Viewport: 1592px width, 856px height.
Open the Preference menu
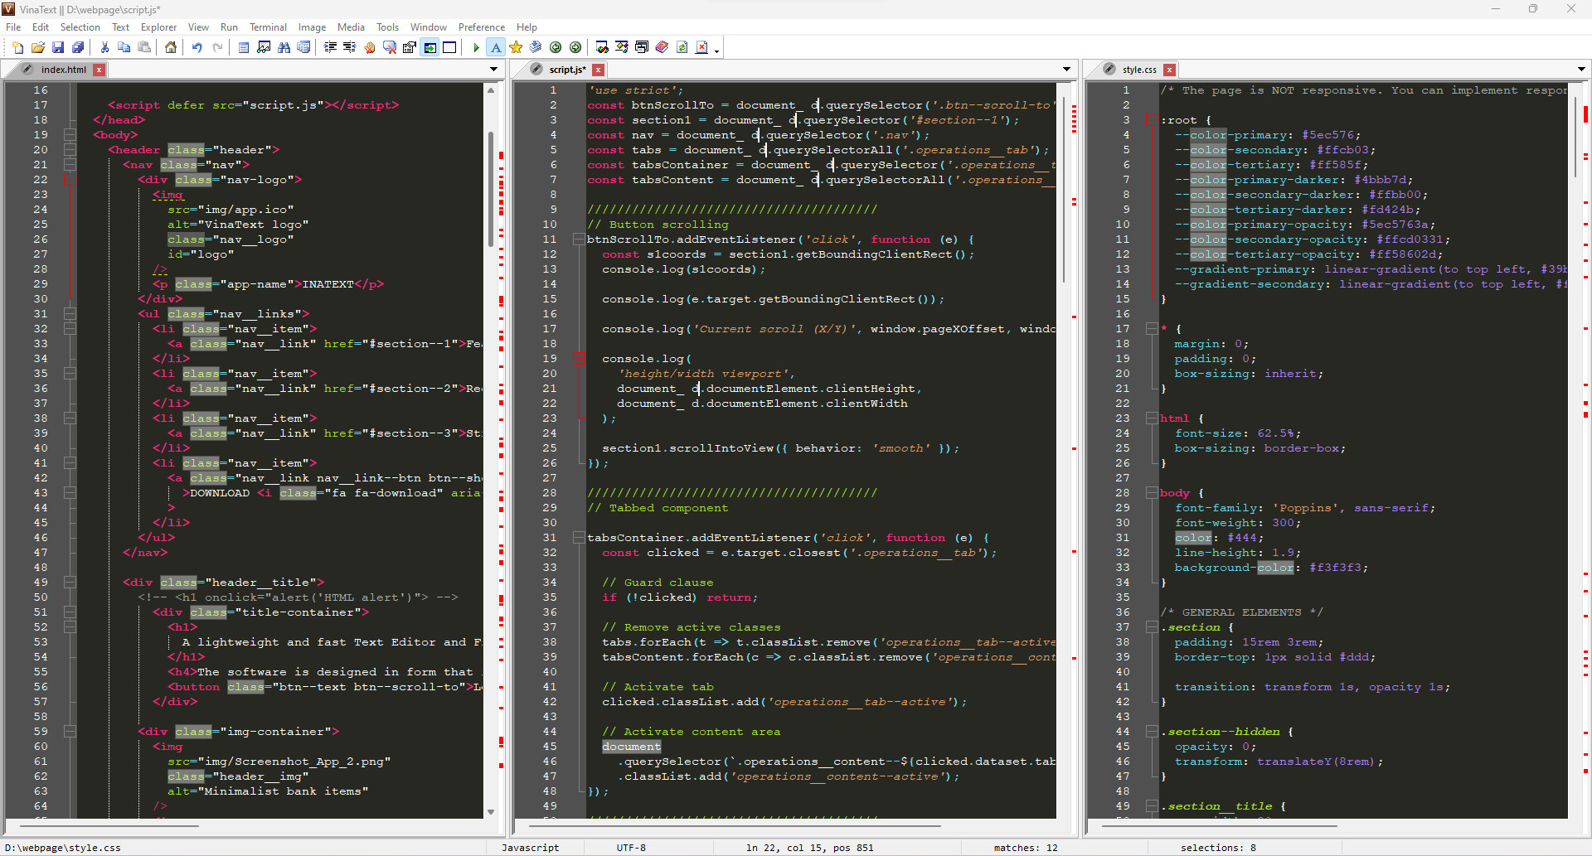482,27
